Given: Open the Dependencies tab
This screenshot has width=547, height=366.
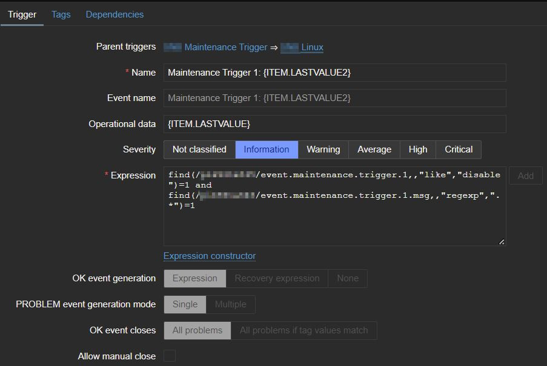Looking at the screenshot, I should [x=114, y=15].
